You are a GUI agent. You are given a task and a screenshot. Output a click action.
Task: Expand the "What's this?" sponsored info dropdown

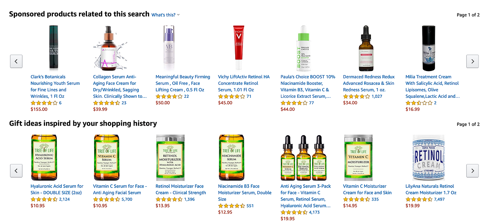click(165, 15)
